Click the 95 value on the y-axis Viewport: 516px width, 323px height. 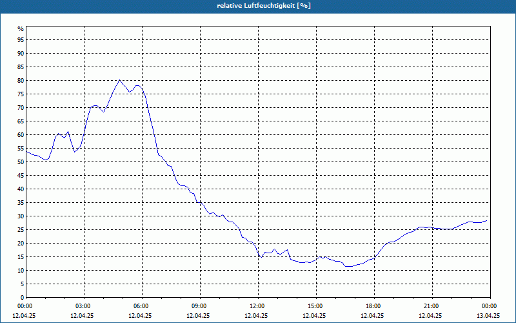point(21,40)
